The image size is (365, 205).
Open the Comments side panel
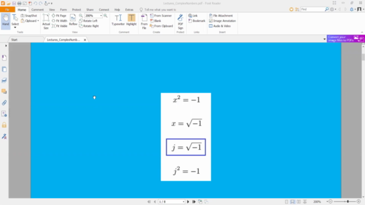(4, 91)
